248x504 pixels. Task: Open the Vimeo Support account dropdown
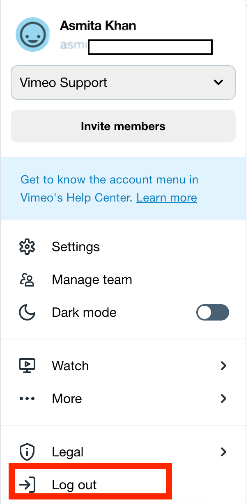pyautogui.click(x=123, y=82)
